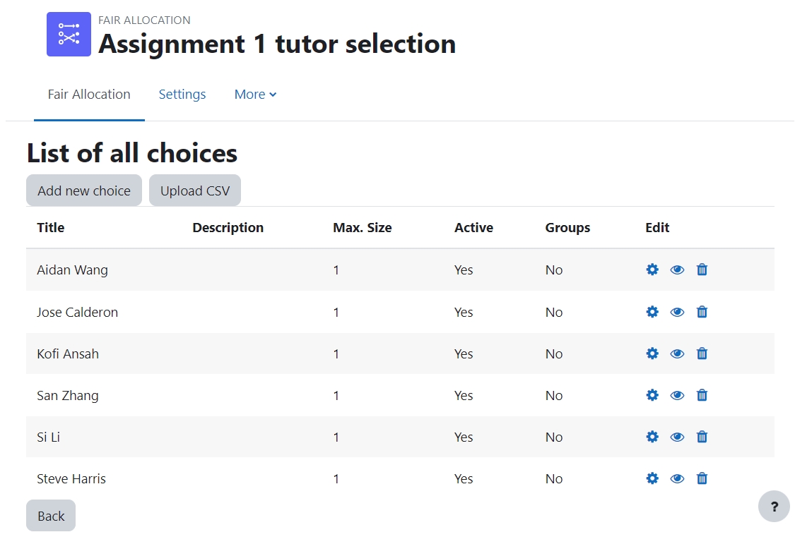Viewport: 795px width, 544px height.
Task: Click the Fair Allocation activity logo
Action: pyautogui.click(x=69, y=34)
